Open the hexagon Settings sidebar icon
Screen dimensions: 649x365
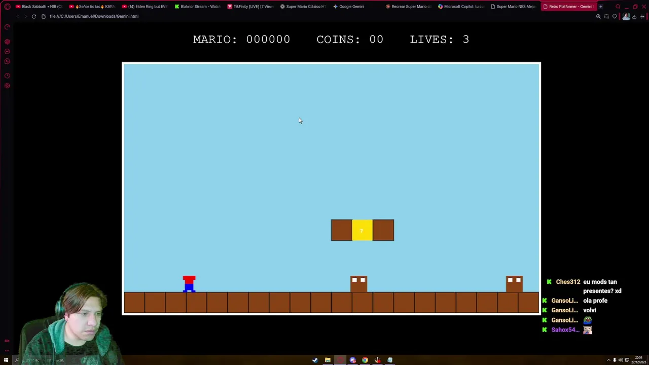coord(7,86)
